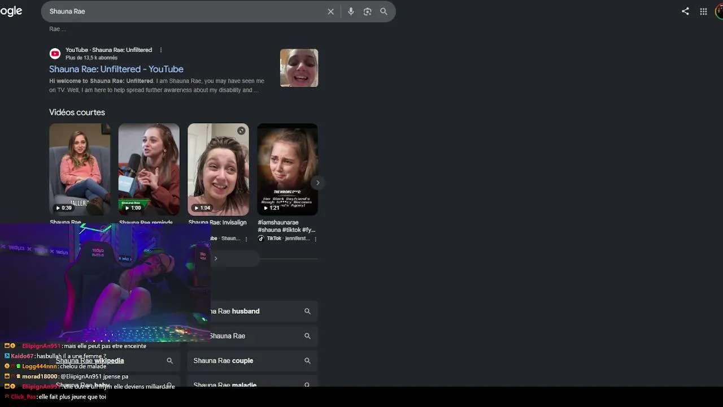Image resolution: width=723 pixels, height=407 pixels.
Task: Play the 1:04 short video
Action: (218, 170)
